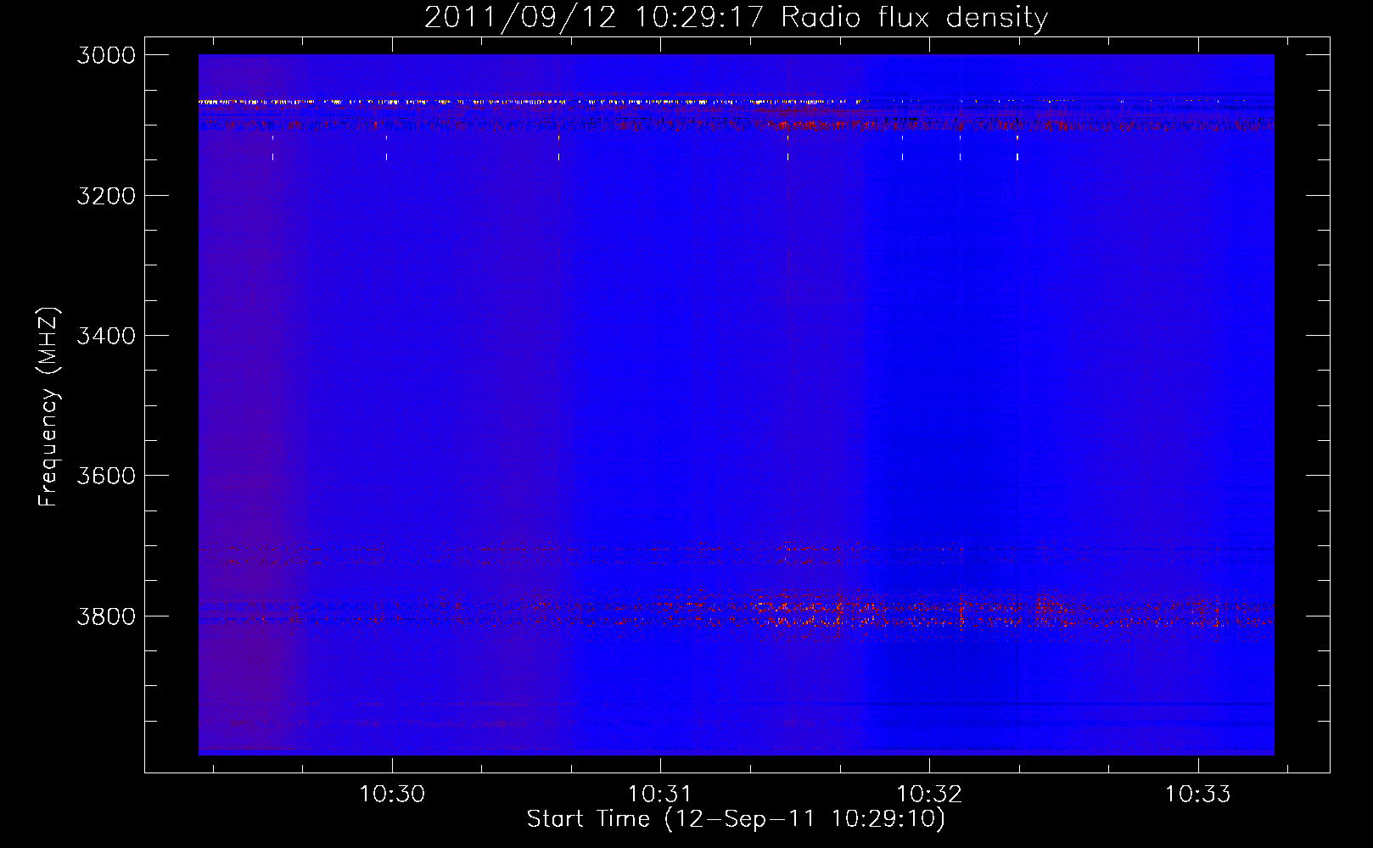Click the 10:31 time tick label
Image resolution: width=1373 pixels, height=848 pixels.
tap(660, 795)
